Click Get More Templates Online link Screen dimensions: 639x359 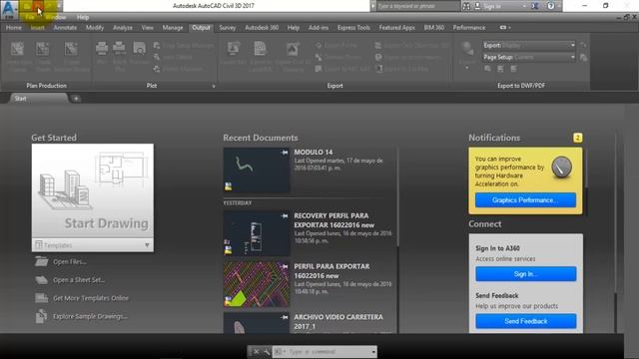[91, 298]
